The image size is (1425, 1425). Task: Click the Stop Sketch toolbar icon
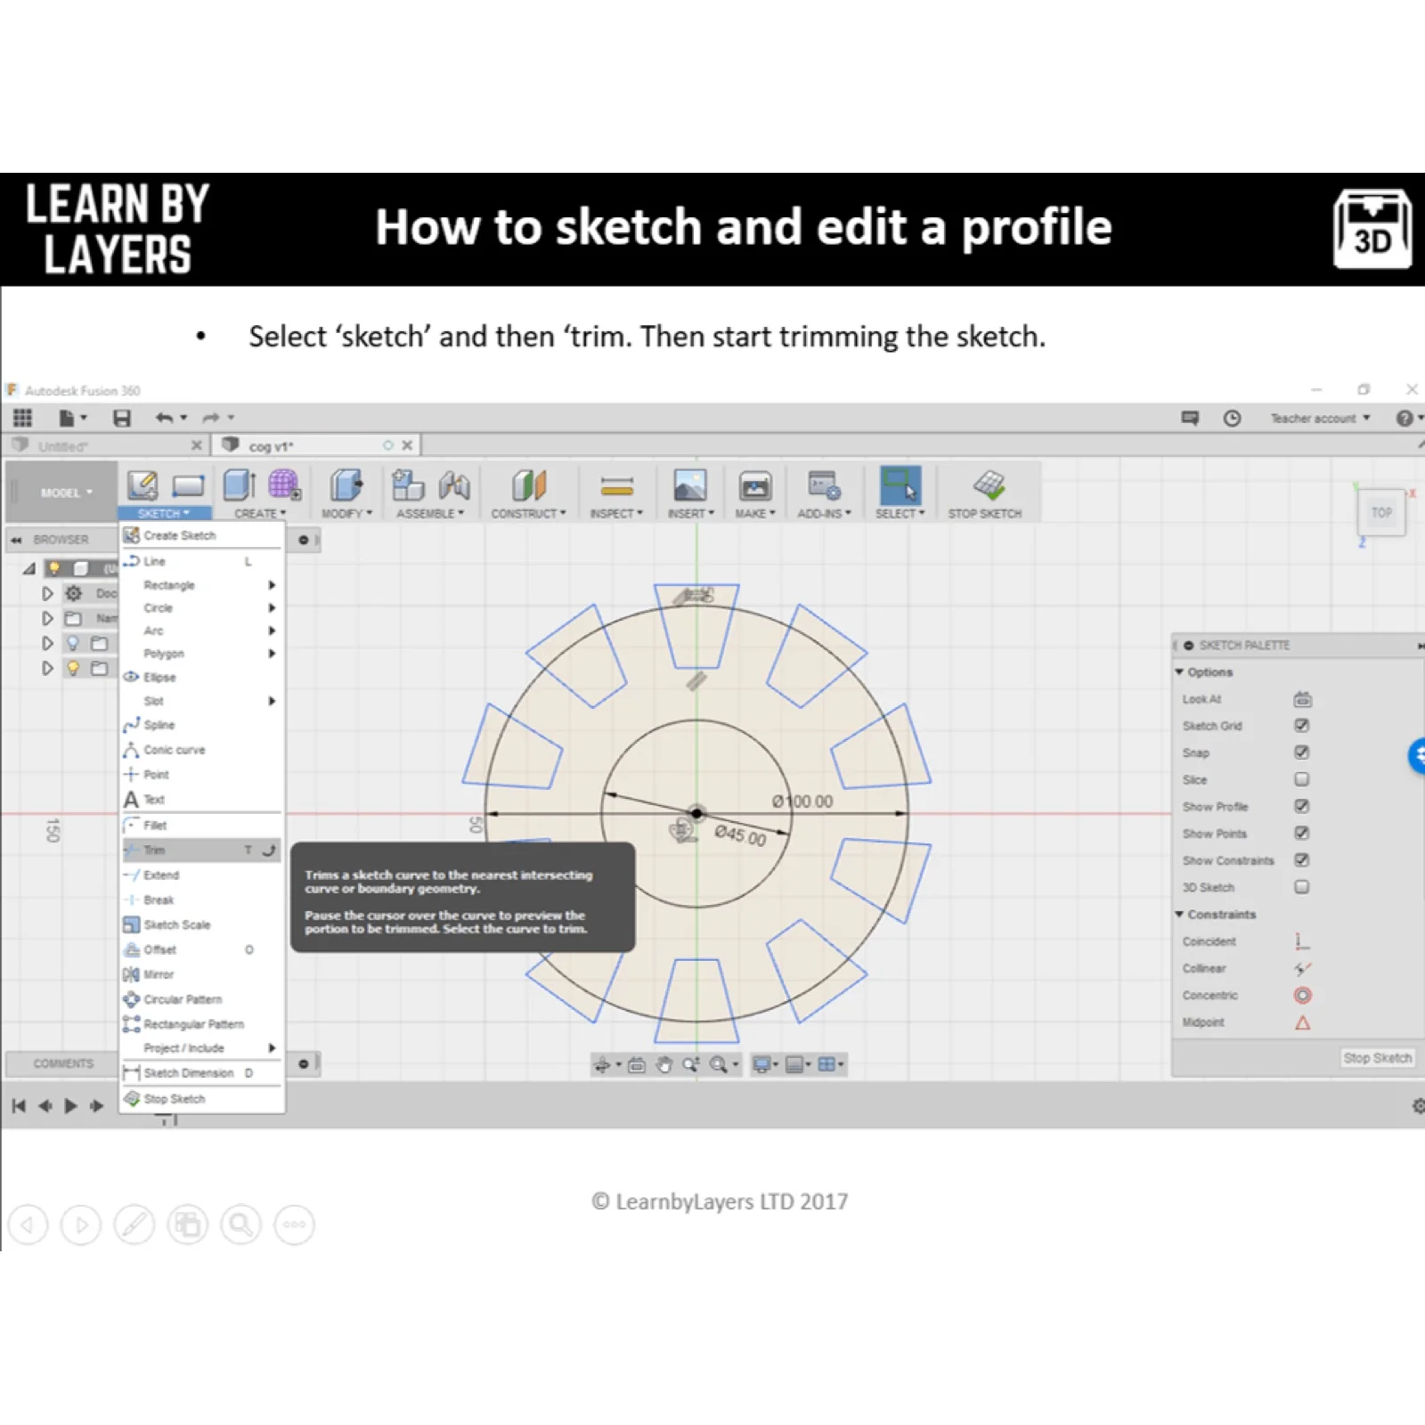[989, 484]
